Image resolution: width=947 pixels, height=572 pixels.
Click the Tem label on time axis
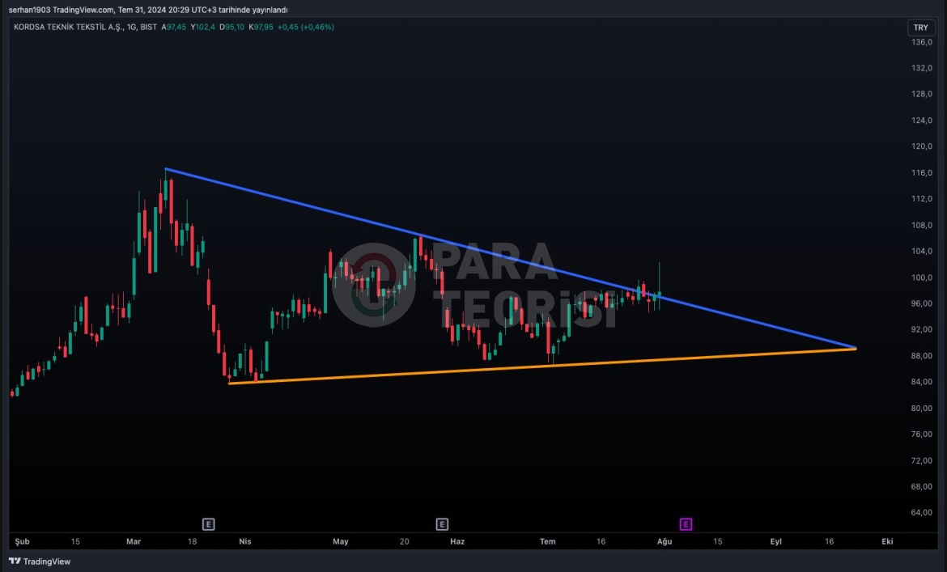[x=548, y=542]
